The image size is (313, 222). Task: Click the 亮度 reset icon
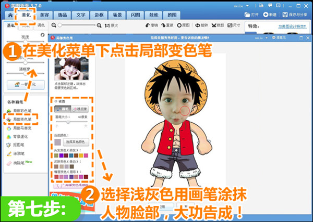click(43, 35)
